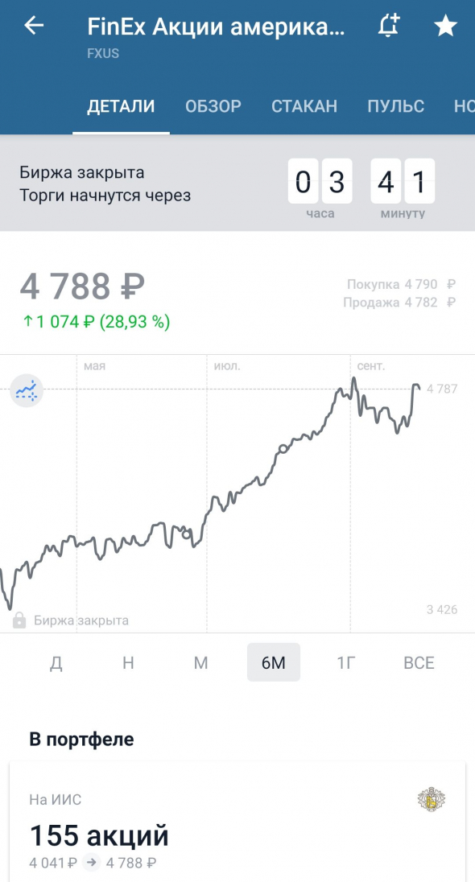Choose the Н weekly chart period
This screenshot has width=475, height=882.
(128, 662)
